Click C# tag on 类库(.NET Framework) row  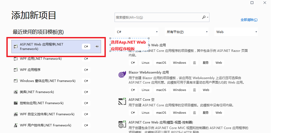[x=86, y=92]
